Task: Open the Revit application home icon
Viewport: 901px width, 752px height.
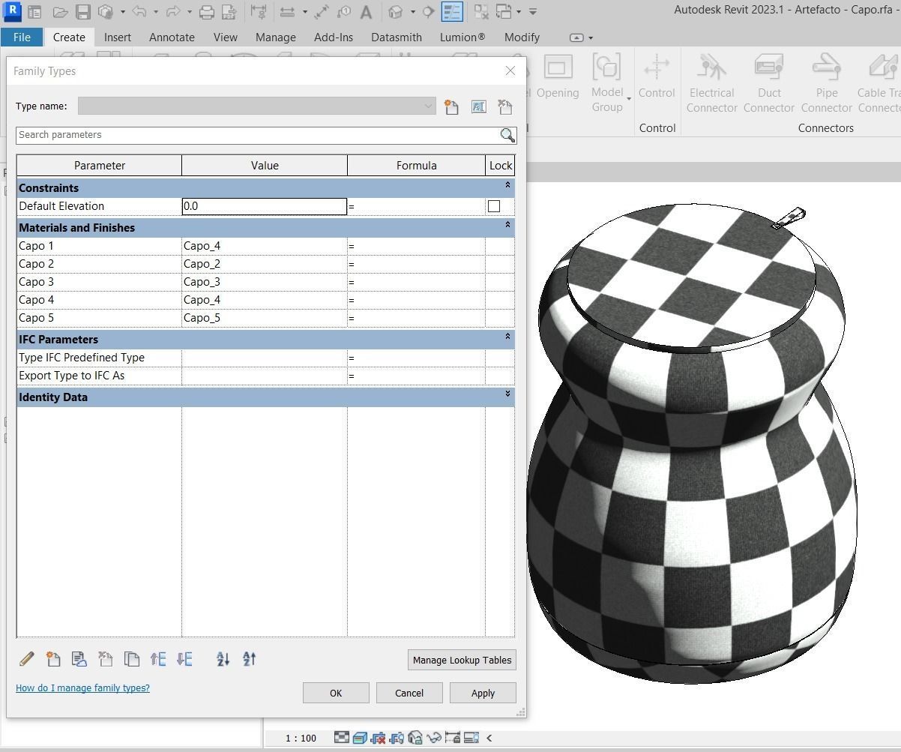Action: [12, 11]
